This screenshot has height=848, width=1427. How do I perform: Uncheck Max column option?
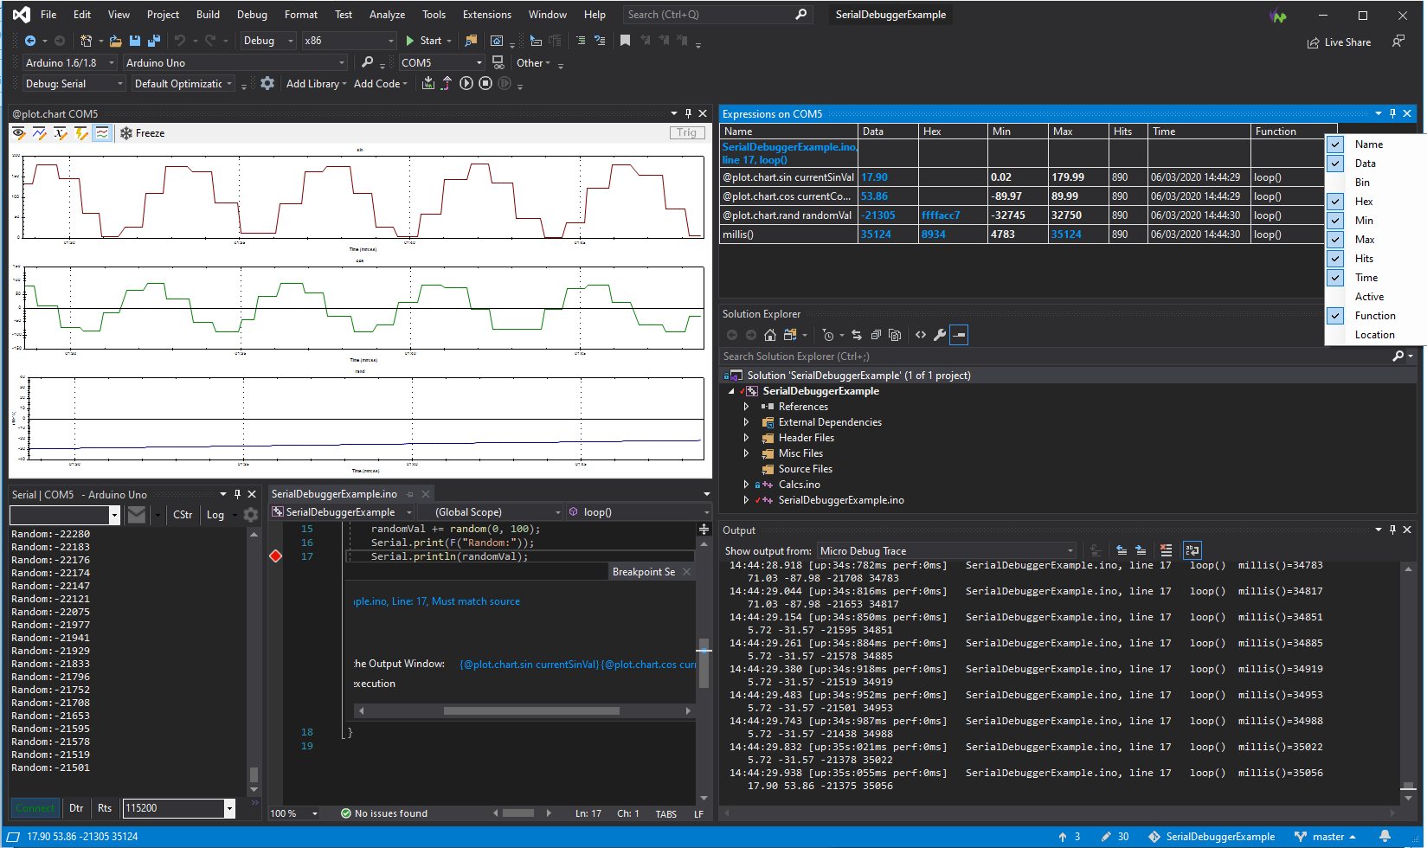1336,240
